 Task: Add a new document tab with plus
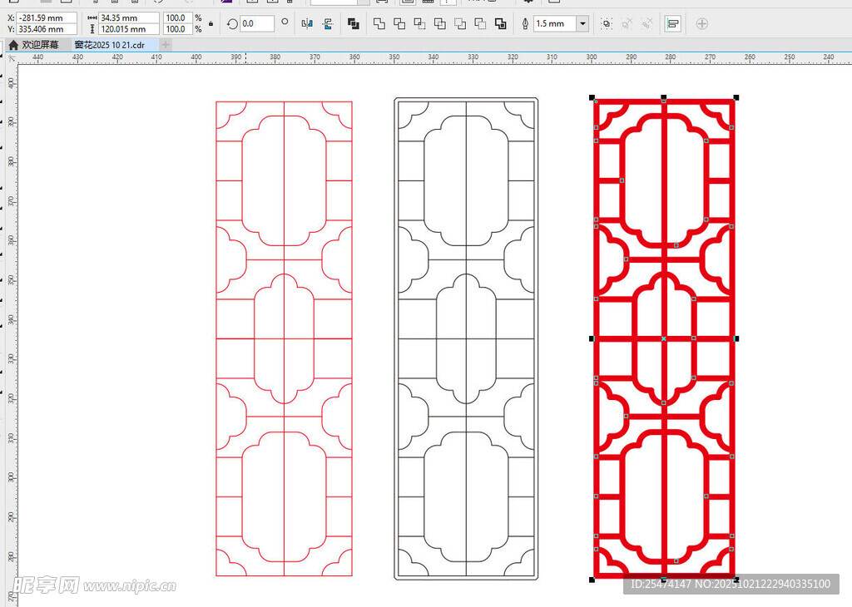click(166, 44)
